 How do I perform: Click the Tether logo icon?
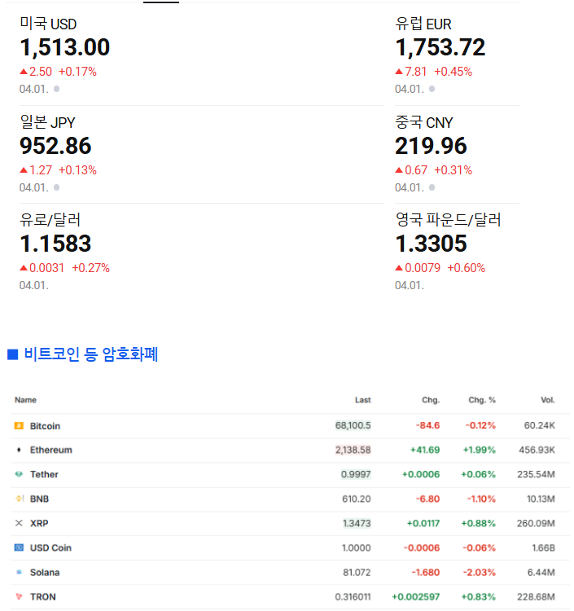point(19,474)
